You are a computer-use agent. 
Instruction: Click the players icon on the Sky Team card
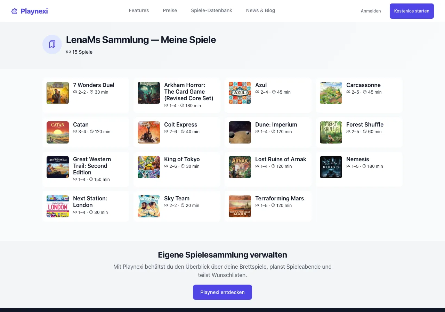click(x=166, y=205)
